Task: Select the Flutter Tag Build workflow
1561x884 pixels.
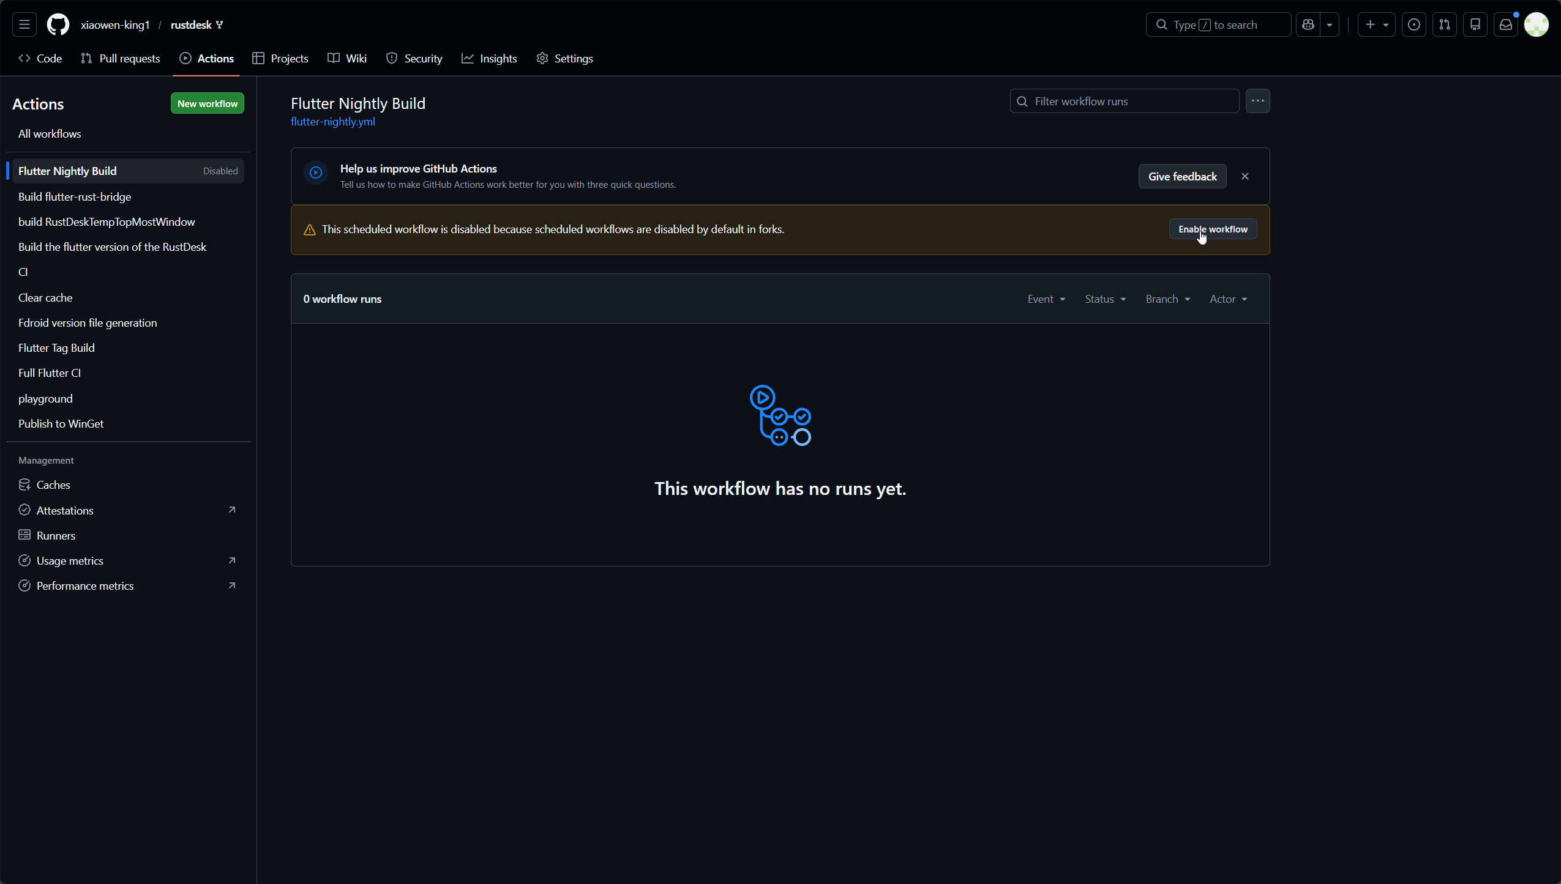Action: tap(56, 348)
